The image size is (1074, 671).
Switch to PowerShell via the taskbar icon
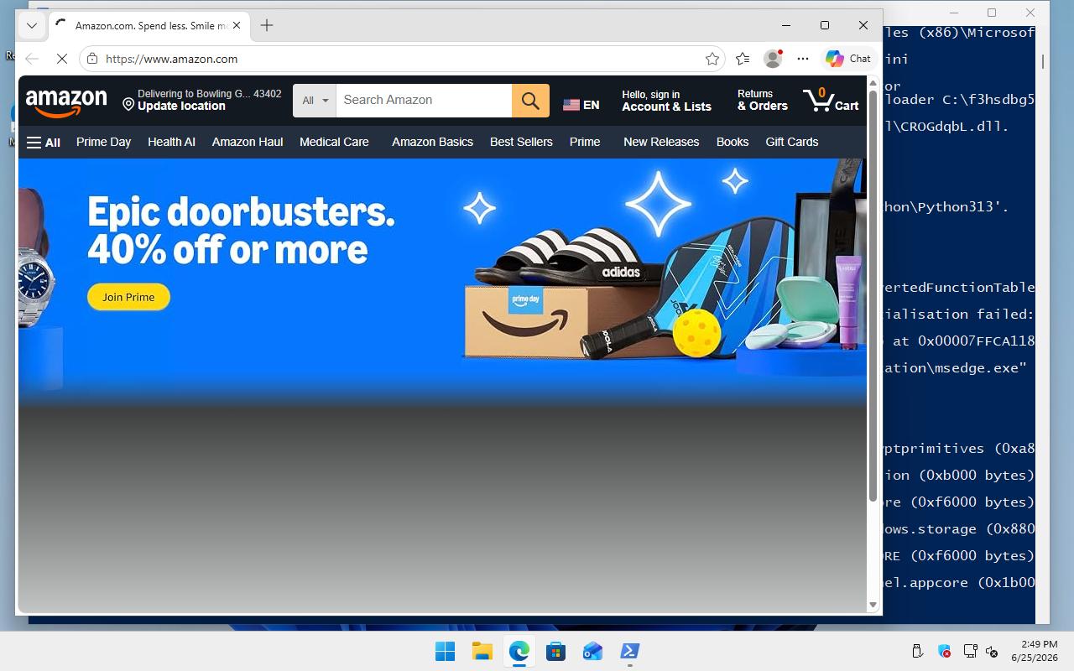(x=629, y=651)
